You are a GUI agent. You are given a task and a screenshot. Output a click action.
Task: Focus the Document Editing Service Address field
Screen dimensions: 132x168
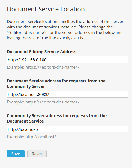click(x=67, y=60)
